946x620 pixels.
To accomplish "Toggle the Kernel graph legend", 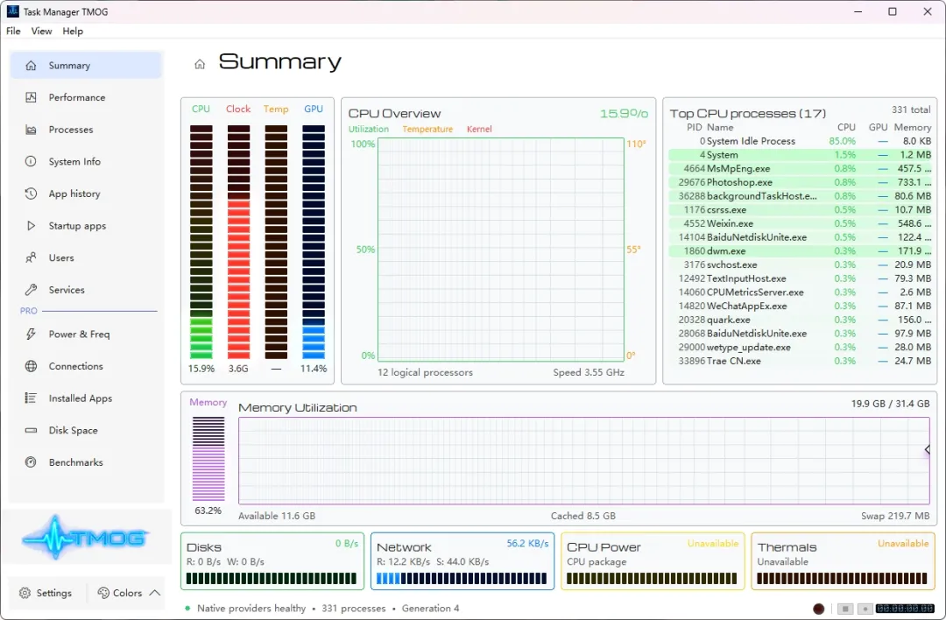I will tap(479, 129).
